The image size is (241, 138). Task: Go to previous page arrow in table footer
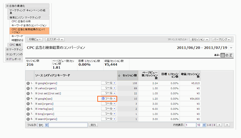tap(219, 125)
